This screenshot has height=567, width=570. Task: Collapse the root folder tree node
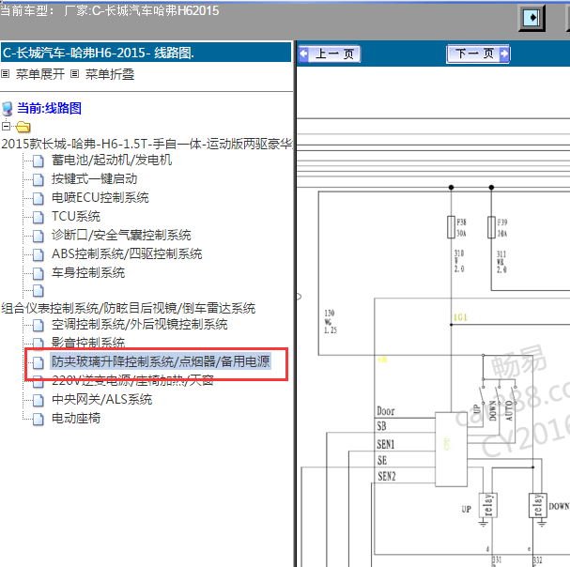(x=6, y=126)
